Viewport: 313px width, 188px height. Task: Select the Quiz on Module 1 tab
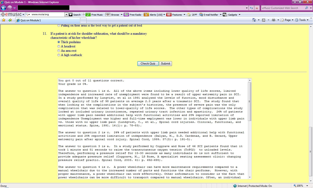tap(48, 20)
